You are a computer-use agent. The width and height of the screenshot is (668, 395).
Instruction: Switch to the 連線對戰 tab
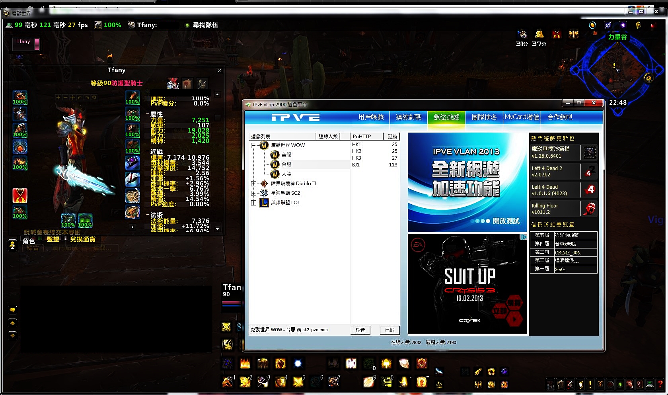[409, 117]
